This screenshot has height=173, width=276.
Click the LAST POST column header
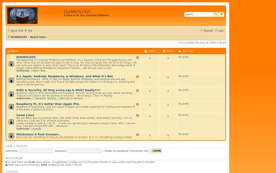[x=186, y=51]
